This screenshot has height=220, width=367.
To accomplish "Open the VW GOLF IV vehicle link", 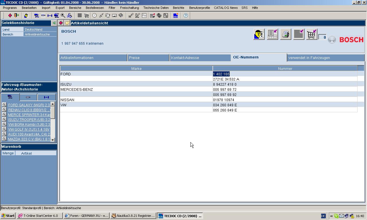I will (x=29, y=129).
